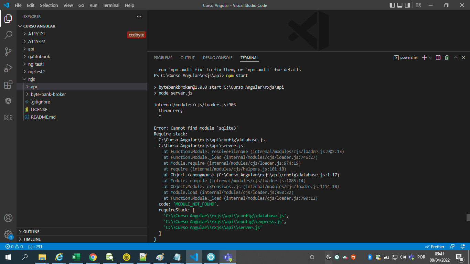Open the Source Control view
Viewport: 470px width, 264px height.
click(x=8, y=52)
